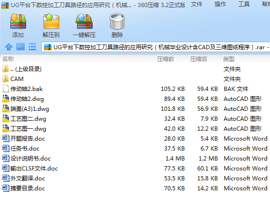The width and height of the screenshot is (270, 197).
Task: Click the BAK 文件 type cell
Action: pyautogui.click(x=236, y=89)
